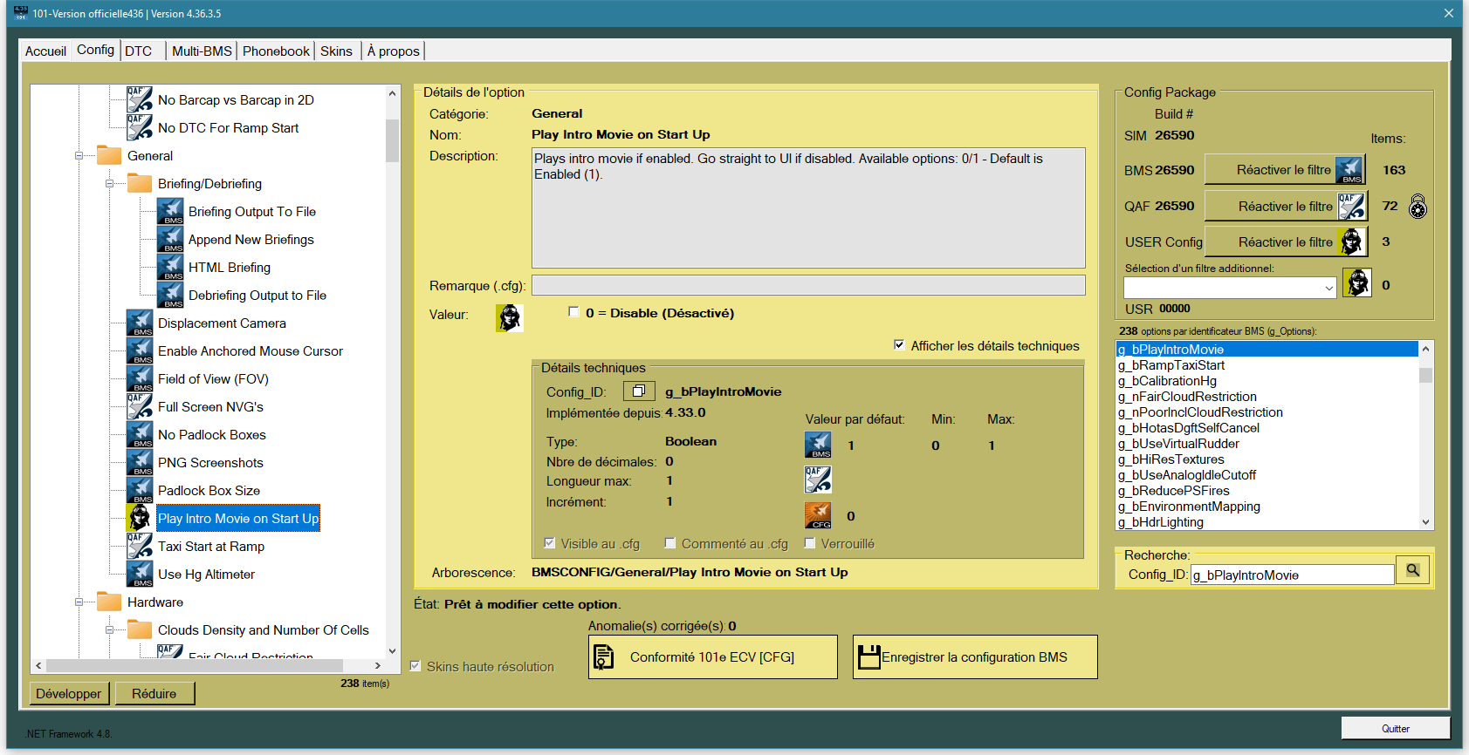Switch to the Accueil tab

[x=45, y=51]
